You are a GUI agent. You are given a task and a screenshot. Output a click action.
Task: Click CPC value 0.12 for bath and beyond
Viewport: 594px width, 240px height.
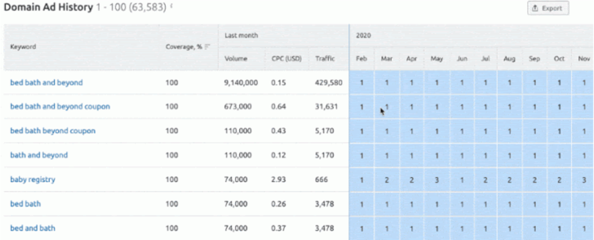pos(278,155)
